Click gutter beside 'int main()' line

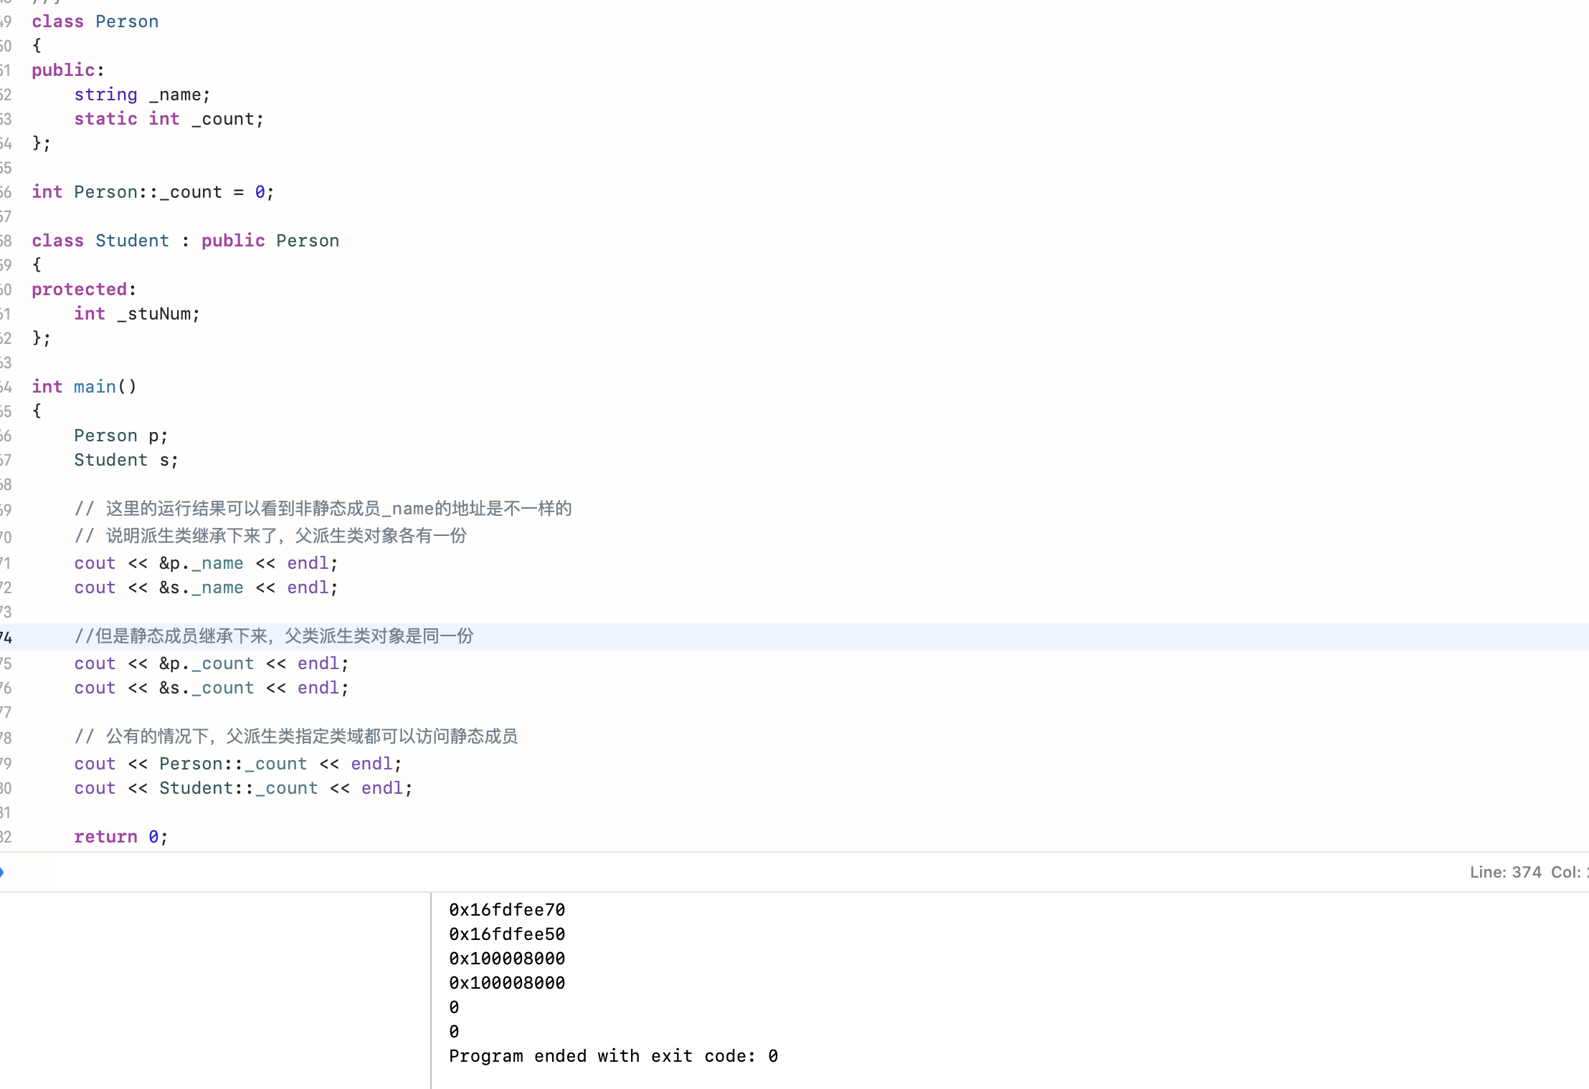coord(6,388)
